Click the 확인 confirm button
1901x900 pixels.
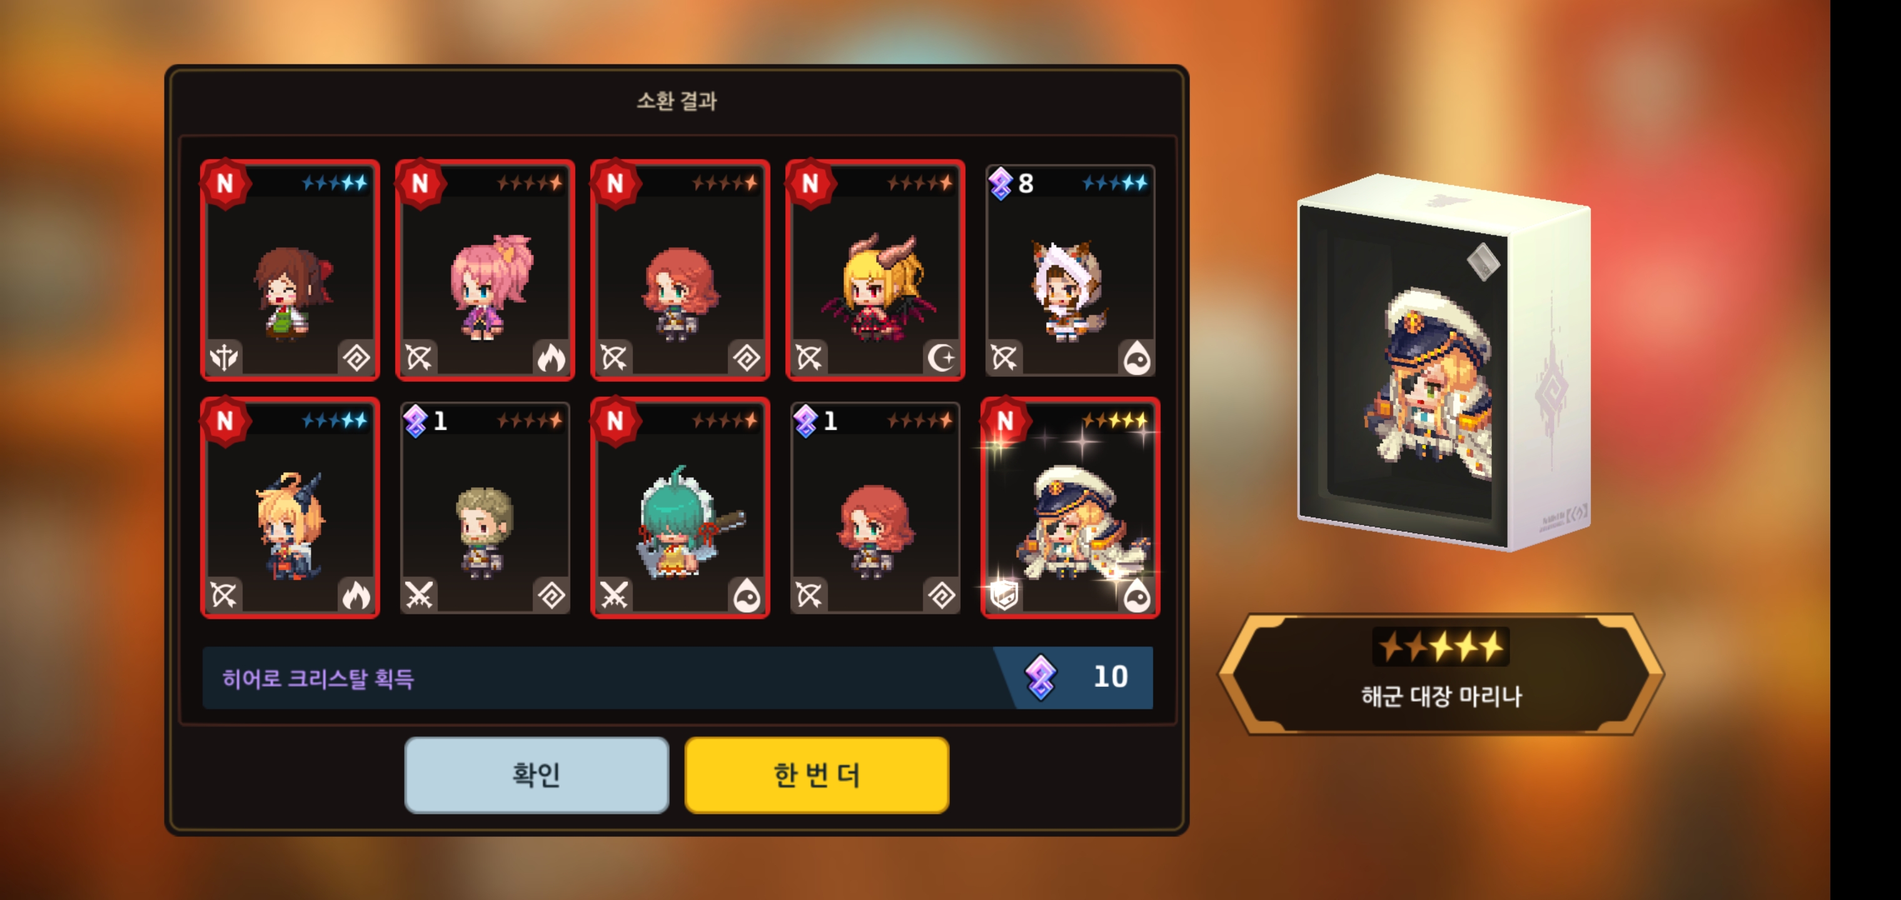click(537, 774)
